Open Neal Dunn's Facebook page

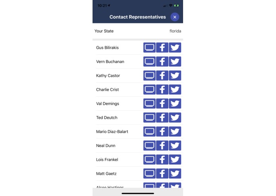click(162, 146)
